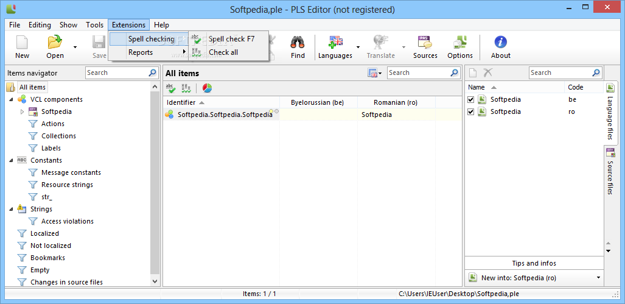Click the Tips and infos bar
This screenshot has width=625, height=304.
click(x=534, y=263)
